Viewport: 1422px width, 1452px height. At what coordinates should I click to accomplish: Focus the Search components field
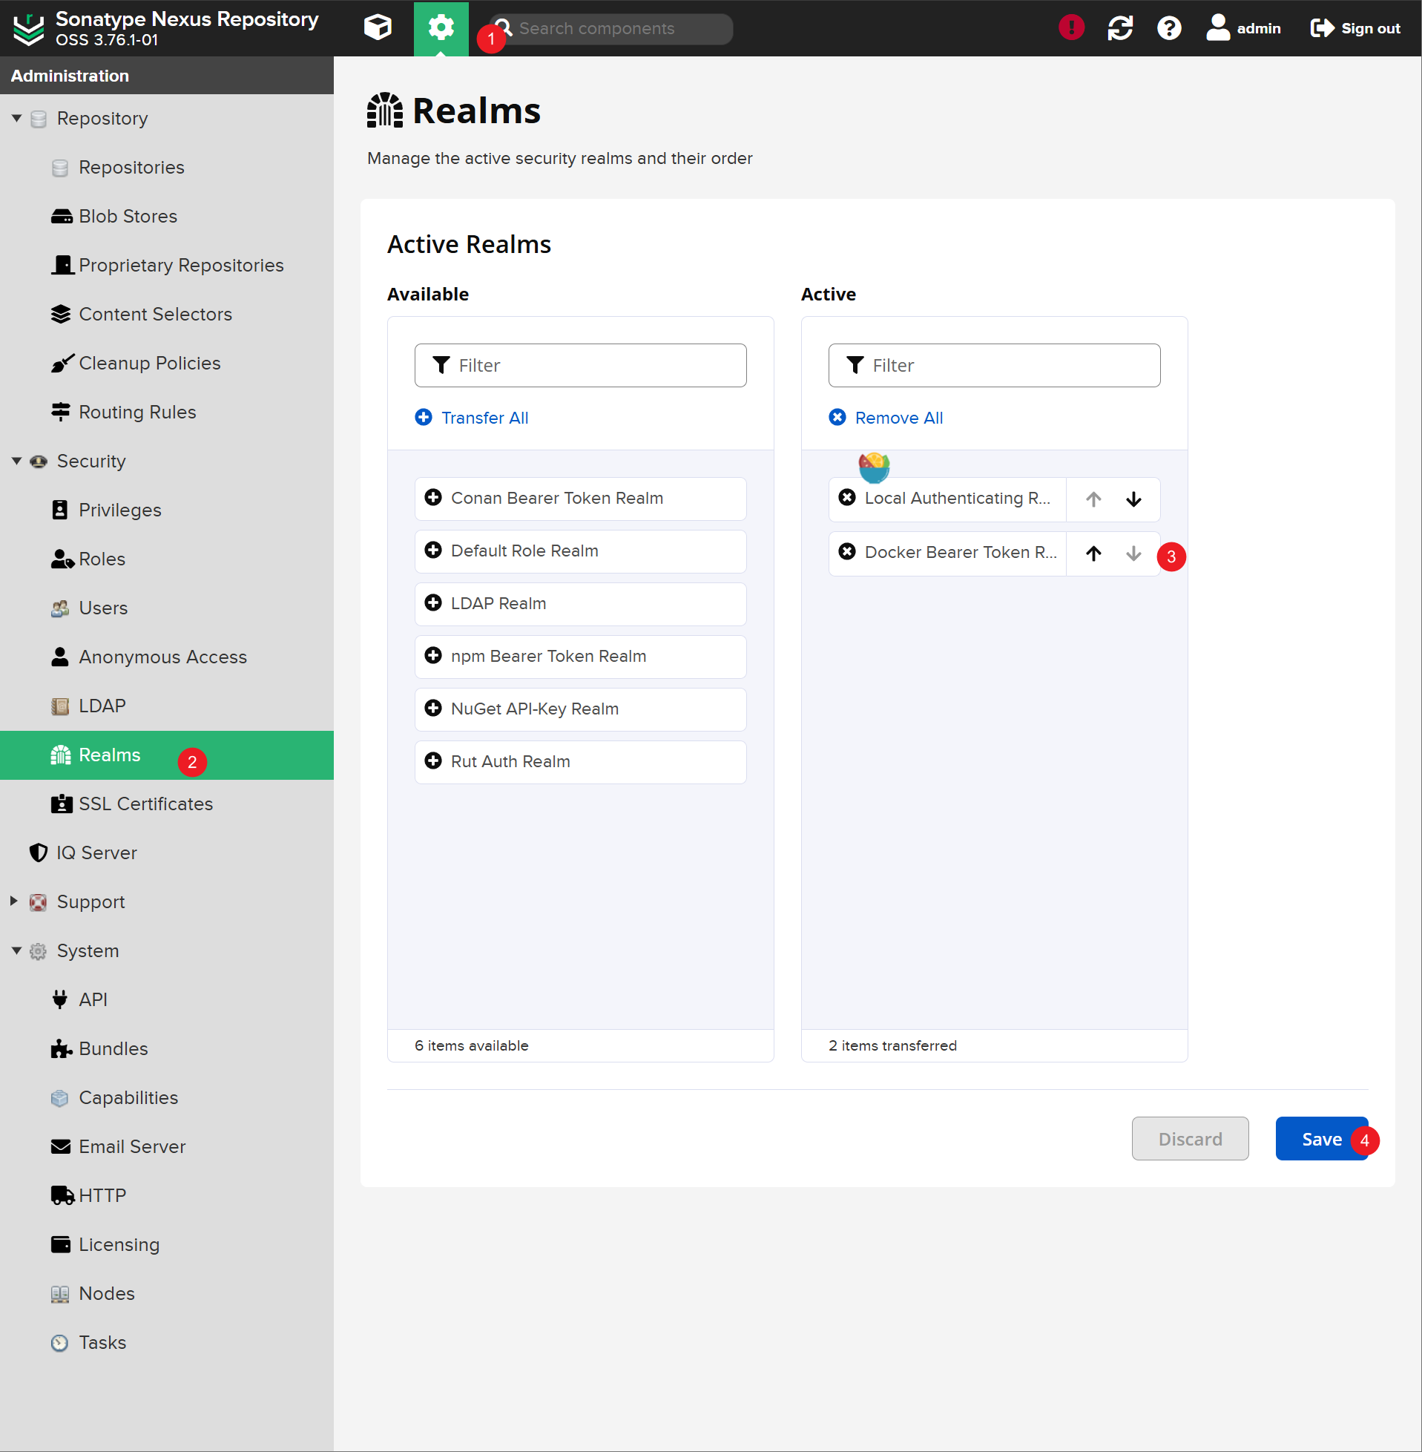611,28
